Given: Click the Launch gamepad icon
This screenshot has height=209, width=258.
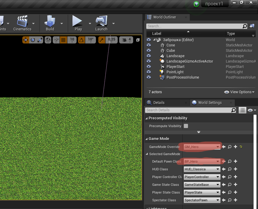Looking at the screenshot, I should (x=101, y=21).
